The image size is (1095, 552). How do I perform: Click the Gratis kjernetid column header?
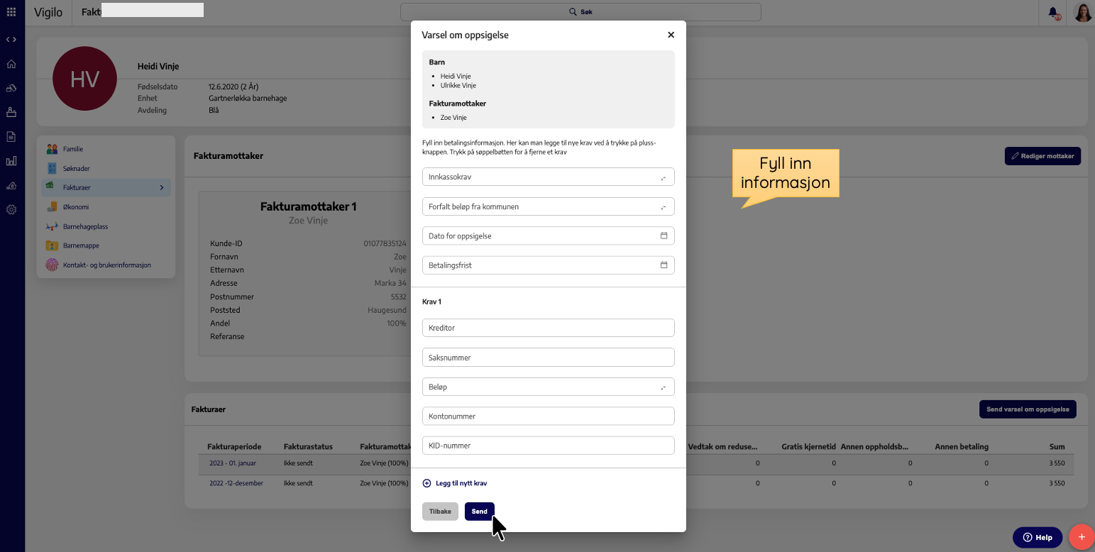coord(808,447)
